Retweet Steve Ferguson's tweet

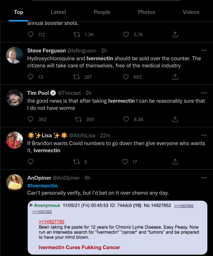(77, 77)
